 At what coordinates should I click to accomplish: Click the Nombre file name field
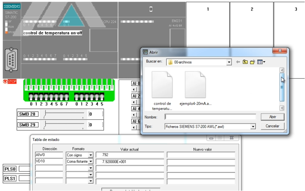tap(210, 117)
